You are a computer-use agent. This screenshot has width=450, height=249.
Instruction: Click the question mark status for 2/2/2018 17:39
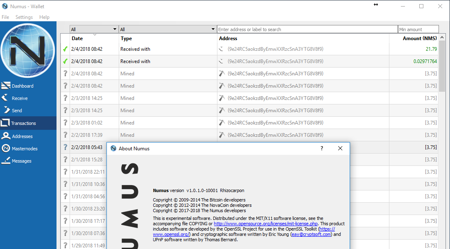click(65, 135)
